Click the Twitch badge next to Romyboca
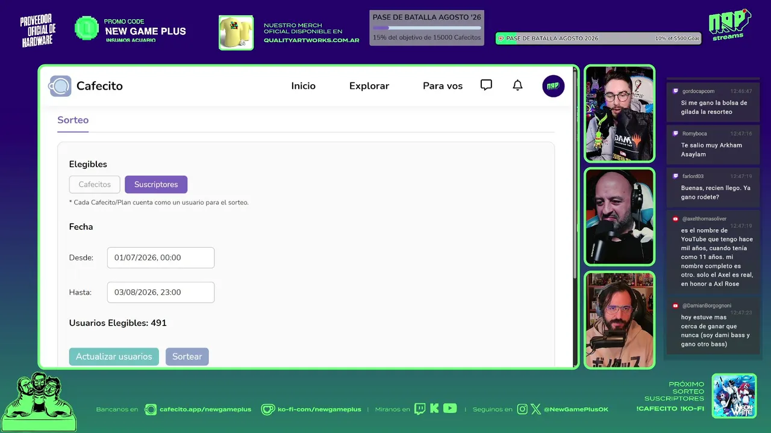The width and height of the screenshot is (771, 433). 675,134
